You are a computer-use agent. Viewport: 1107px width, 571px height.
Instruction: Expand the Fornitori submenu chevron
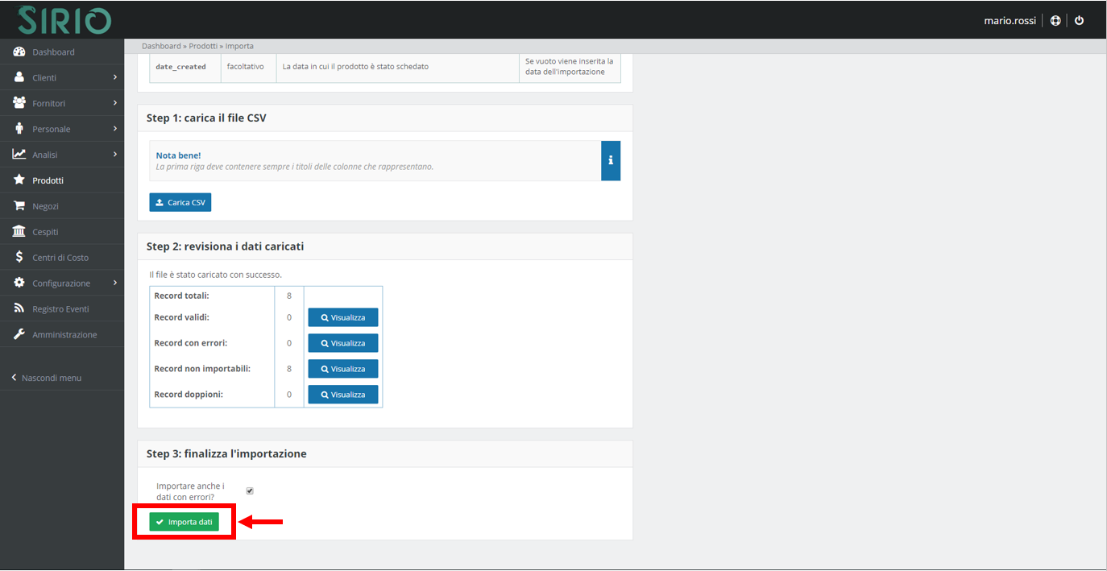tap(115, 103)
